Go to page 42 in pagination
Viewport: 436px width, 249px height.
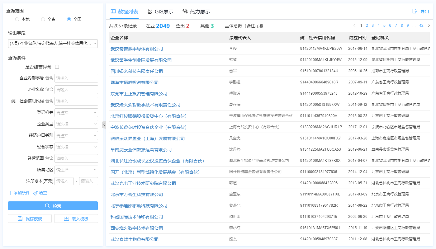[x=422, y=25]
